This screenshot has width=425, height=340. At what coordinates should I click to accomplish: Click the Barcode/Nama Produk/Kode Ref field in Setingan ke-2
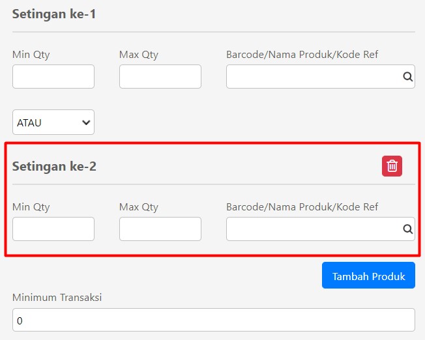click(321, 229)
